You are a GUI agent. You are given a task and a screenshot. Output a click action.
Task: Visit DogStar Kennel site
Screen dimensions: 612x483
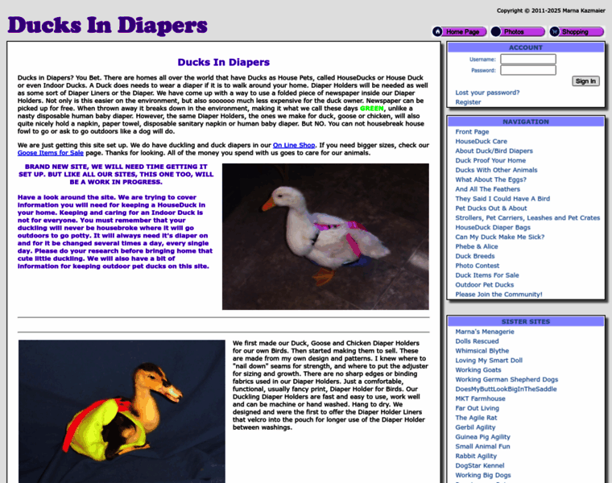(480, 465)
